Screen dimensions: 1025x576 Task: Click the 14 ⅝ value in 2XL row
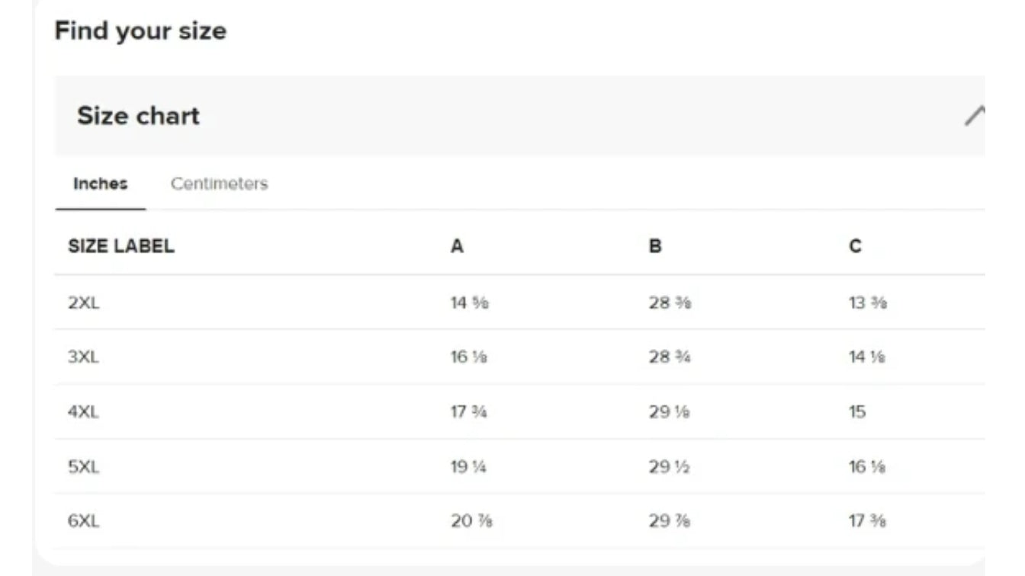(469, 302)
